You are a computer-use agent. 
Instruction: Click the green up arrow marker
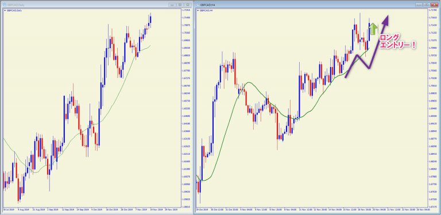(x=373, y=29)
